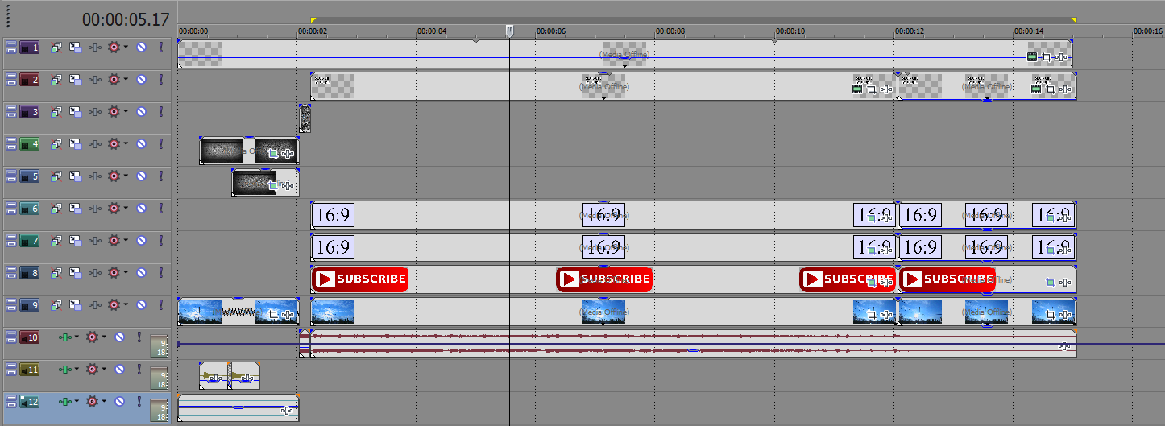The image size is (1165, 426).
Task: Select yellow loop region end marker
Action: 1073,20
